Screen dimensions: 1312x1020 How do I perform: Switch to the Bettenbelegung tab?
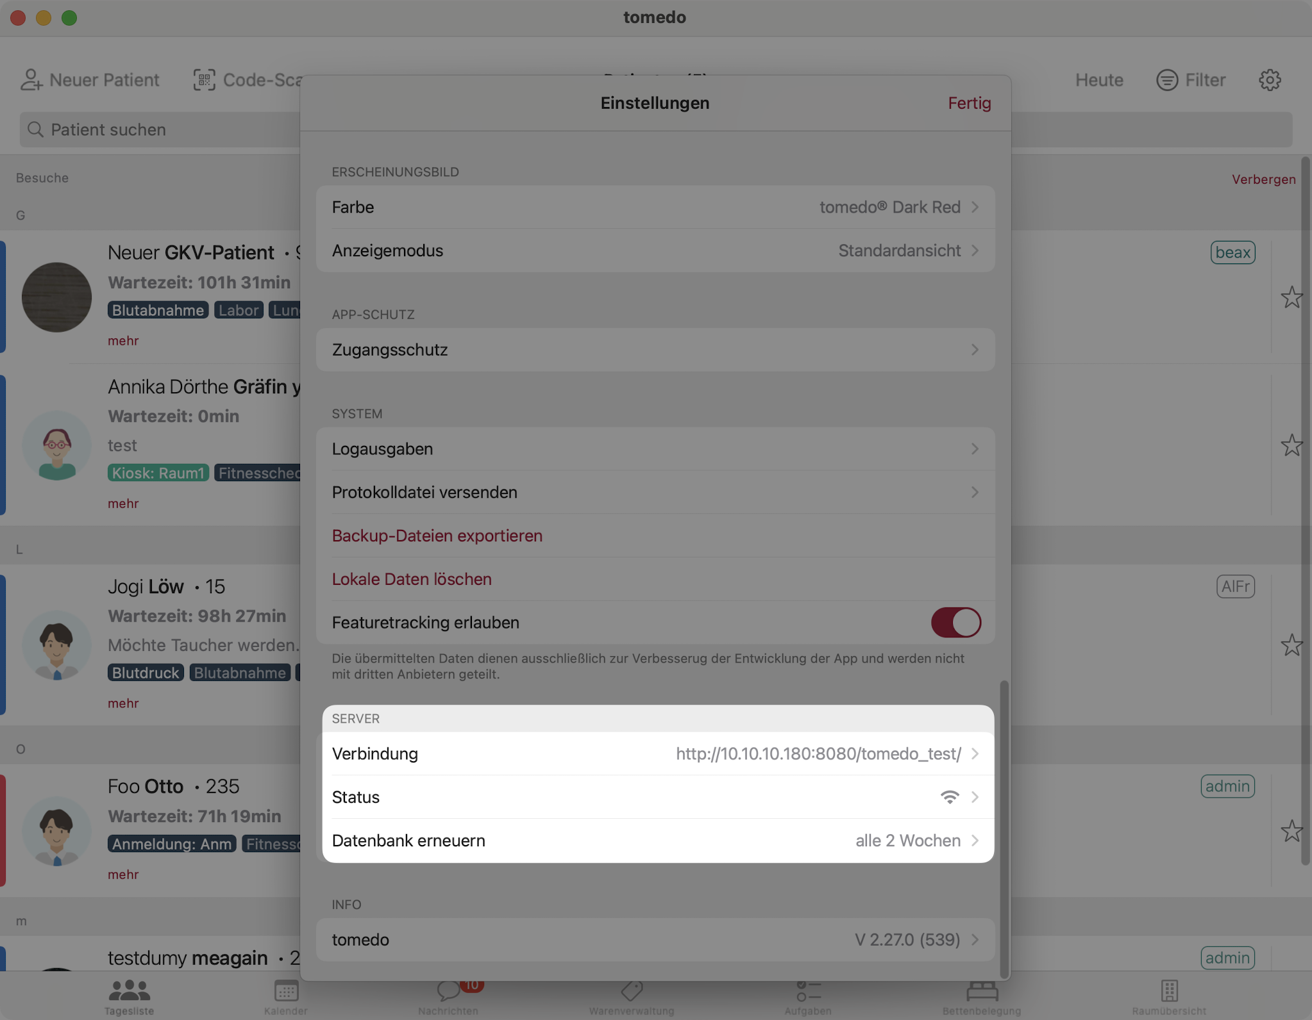click(x=982, y=996)
